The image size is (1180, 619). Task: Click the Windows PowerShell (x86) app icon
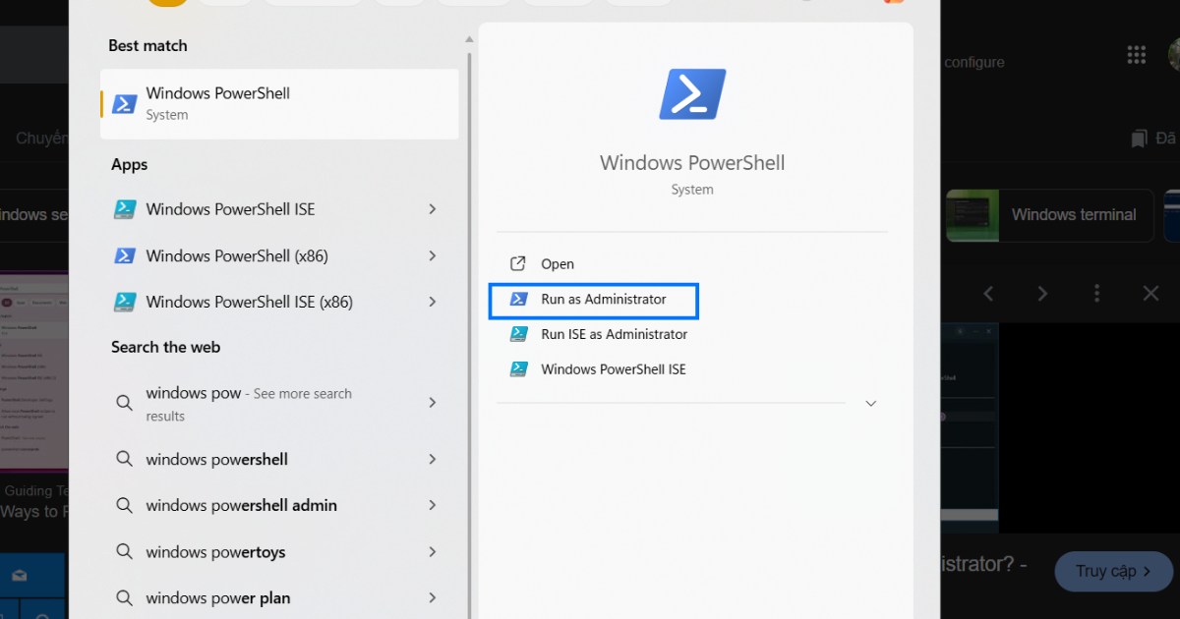(x=125, y=255)
